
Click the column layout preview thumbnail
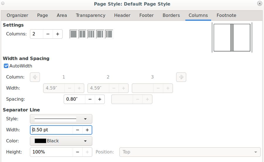tap(232, 38)
